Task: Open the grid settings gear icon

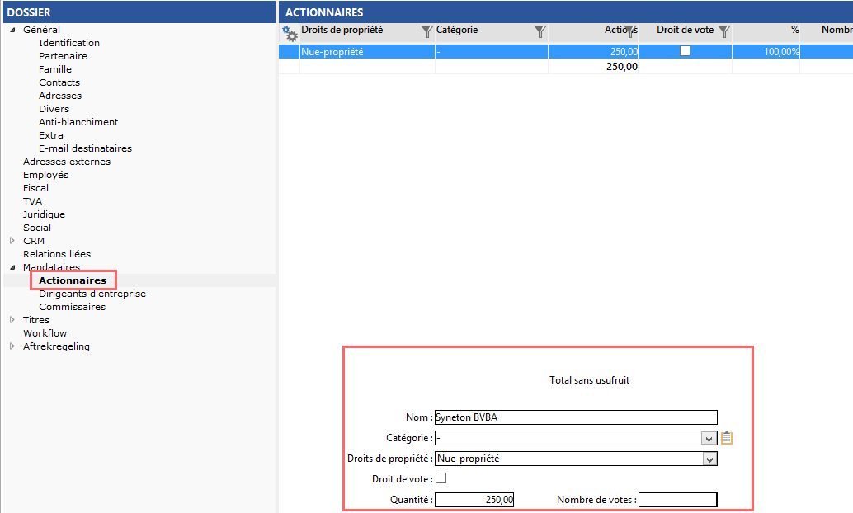Action: (290, 33)
